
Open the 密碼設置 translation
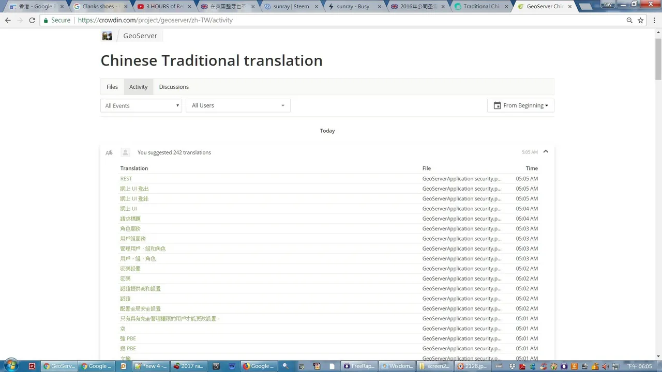click(x=130, y=269)
